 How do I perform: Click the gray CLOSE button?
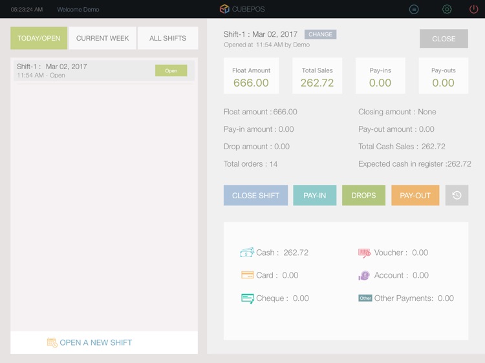coord(444,39)
